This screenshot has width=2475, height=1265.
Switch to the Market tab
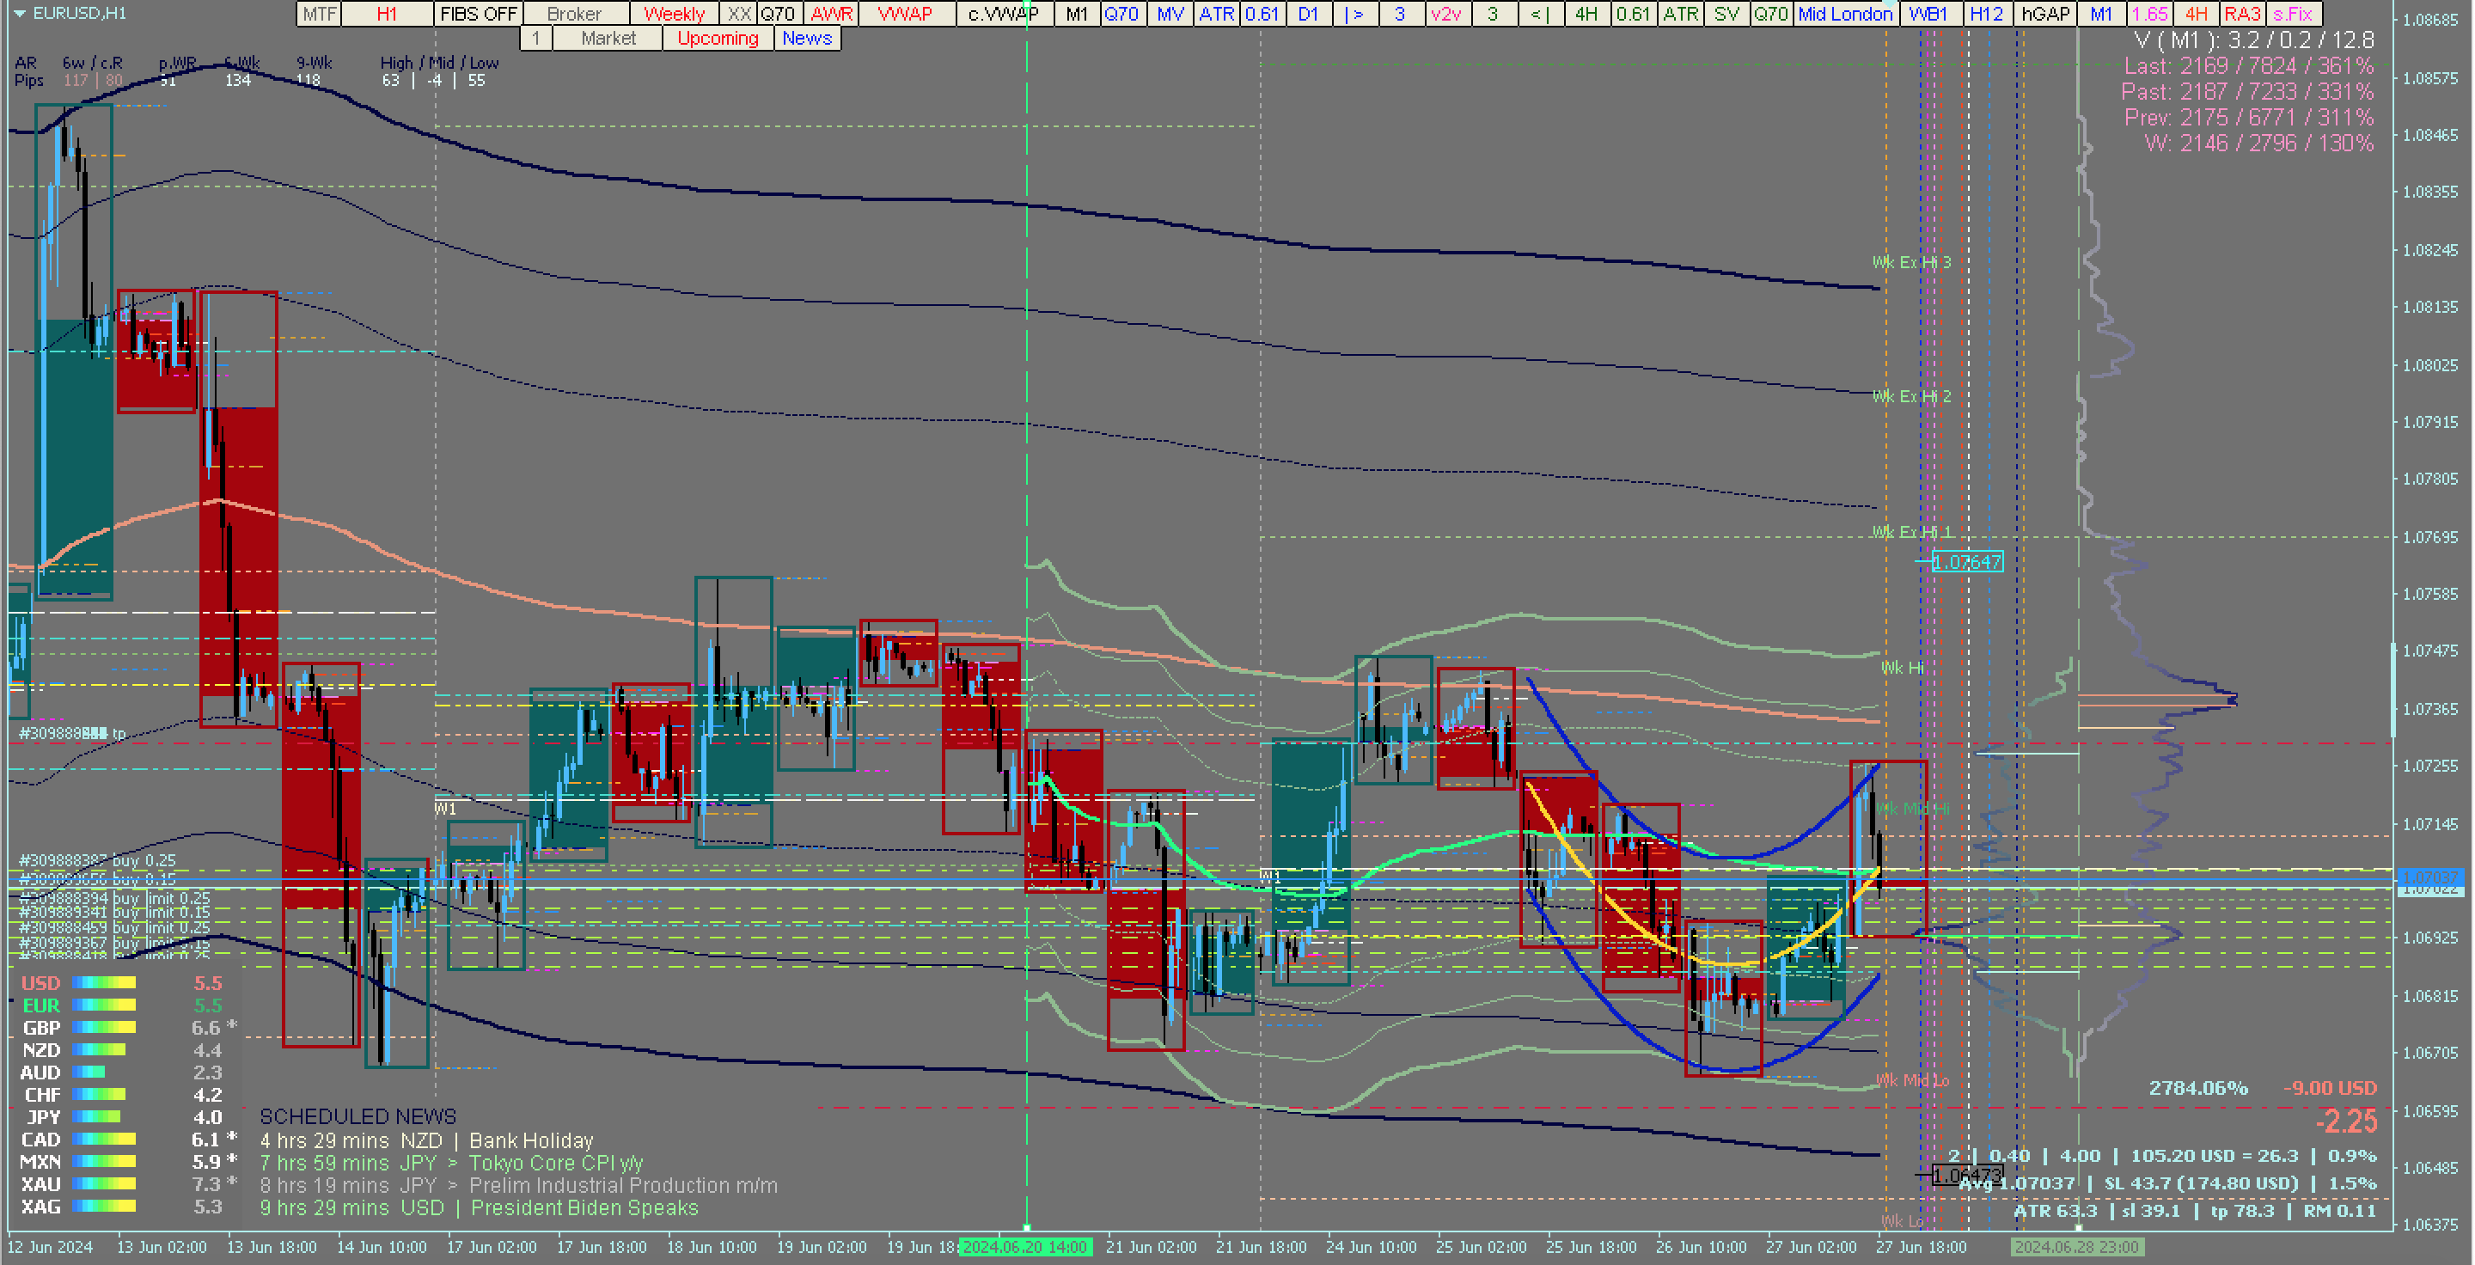click(608, 39)
